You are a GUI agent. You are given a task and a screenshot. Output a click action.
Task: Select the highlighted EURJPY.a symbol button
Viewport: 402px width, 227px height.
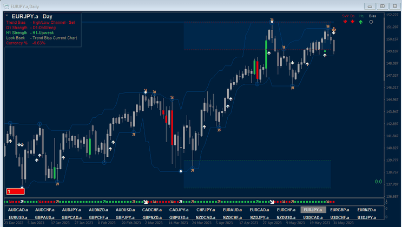pyautogui.click(x=313, y=210)
